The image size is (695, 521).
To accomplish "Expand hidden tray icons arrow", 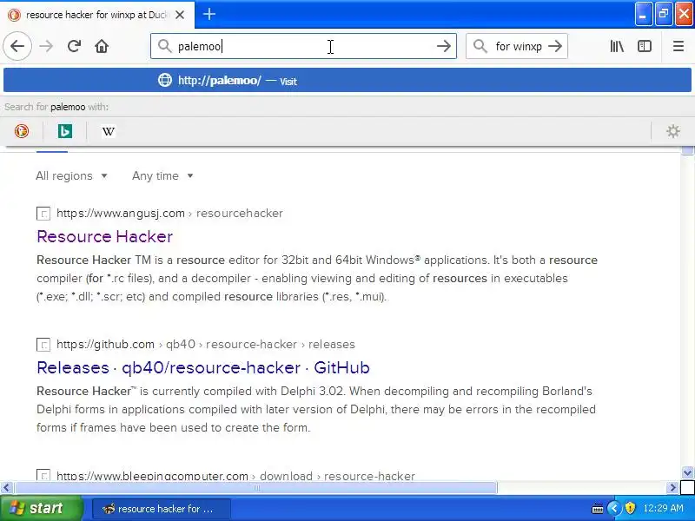I will pyautogui.click(x=614, y=508).
